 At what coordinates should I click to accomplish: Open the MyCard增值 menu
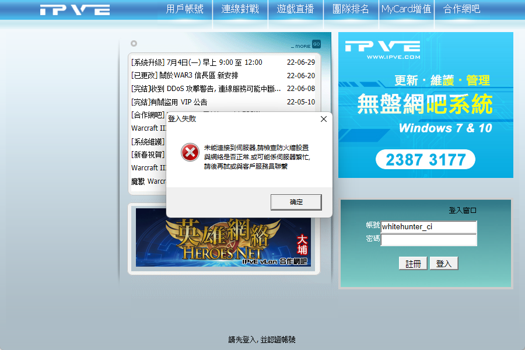coord(406,9)
